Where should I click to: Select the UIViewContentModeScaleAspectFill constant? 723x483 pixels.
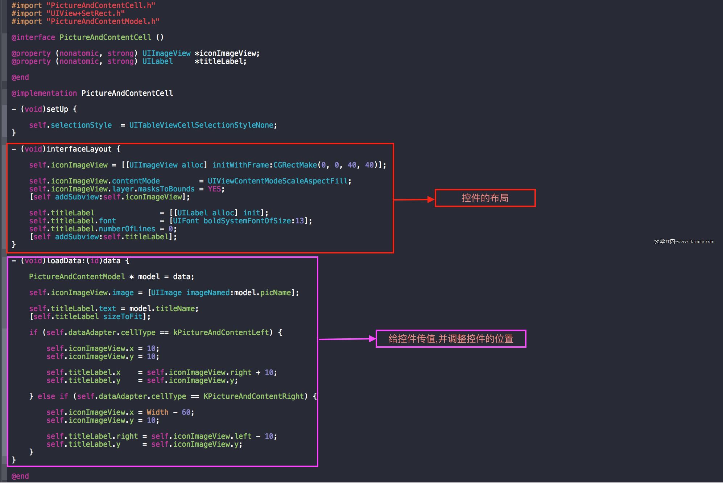pos(277,181)
